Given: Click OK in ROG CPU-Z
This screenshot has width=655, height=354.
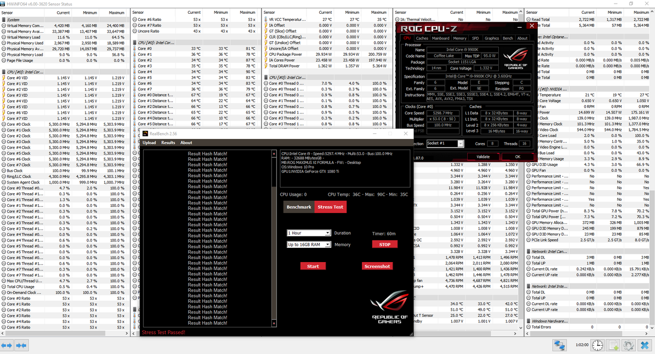Looking at the screenshot, I should point(518,157).
